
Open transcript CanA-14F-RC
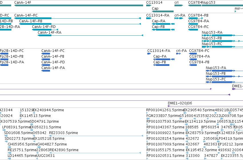26,15
